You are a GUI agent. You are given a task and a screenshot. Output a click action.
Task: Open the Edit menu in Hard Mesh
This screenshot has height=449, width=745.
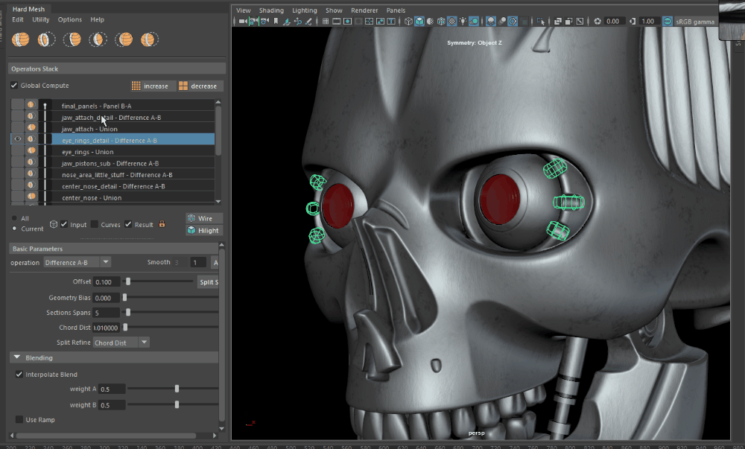coord(18,19)
